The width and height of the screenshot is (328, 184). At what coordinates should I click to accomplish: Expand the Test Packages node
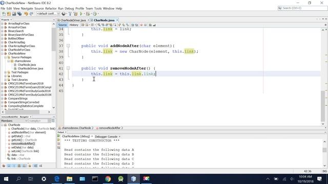point(6,72)
